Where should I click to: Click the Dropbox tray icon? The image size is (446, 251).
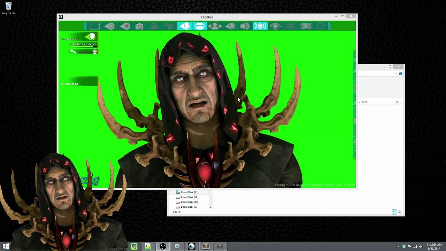pos(404,246)
